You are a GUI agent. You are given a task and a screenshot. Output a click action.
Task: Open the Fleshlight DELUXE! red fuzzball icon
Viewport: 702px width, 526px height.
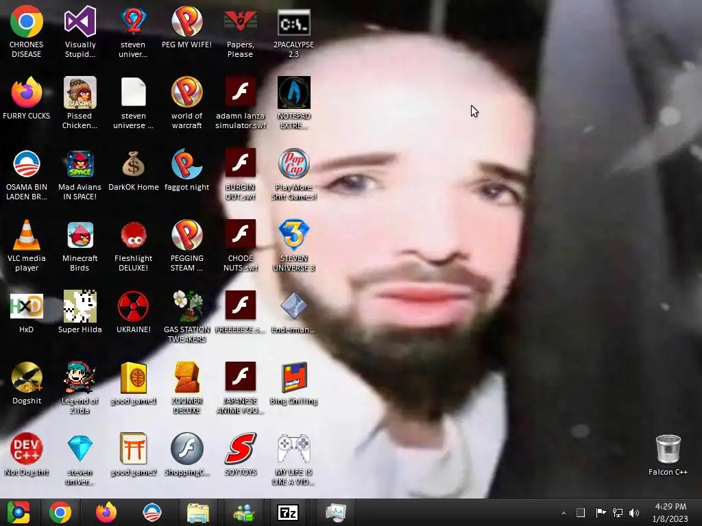coord(134,235)
